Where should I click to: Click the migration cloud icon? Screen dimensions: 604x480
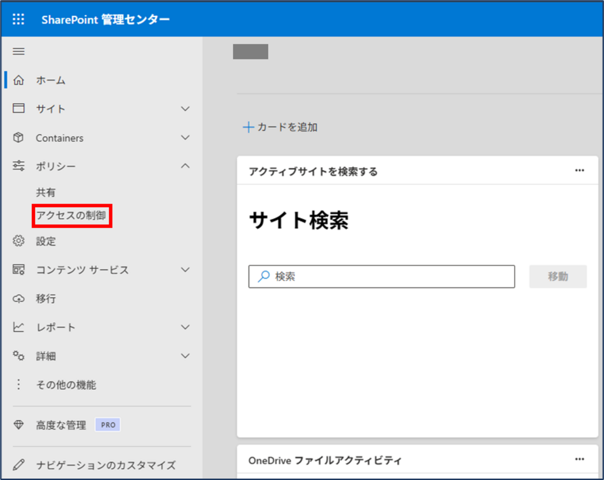click(x=19, y=298)
